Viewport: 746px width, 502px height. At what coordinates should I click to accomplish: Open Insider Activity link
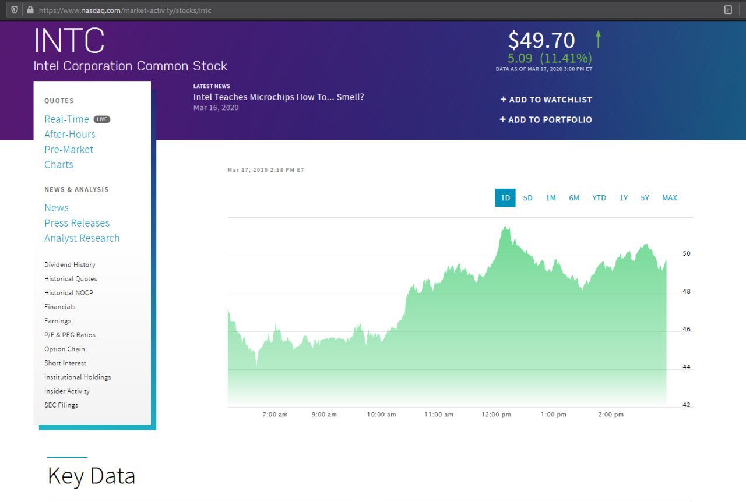pos(67,391)
